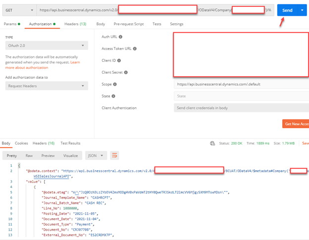The height and width of the screenshot is (240, 309).
Task: Open the request Body tab
Action: coord(101,24)
